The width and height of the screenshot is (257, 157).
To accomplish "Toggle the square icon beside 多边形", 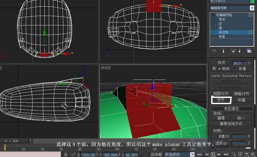I will coord(251,32).
